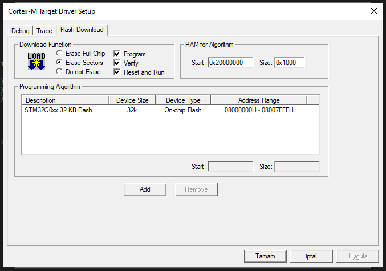
Task: Cancel with the İptal button
Action: tap(311, 256)
